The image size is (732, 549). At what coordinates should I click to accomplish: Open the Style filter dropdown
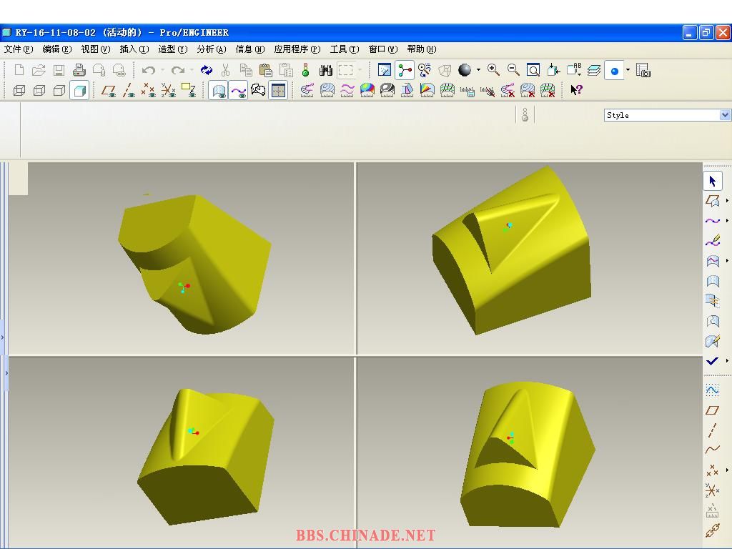point(725,115)
